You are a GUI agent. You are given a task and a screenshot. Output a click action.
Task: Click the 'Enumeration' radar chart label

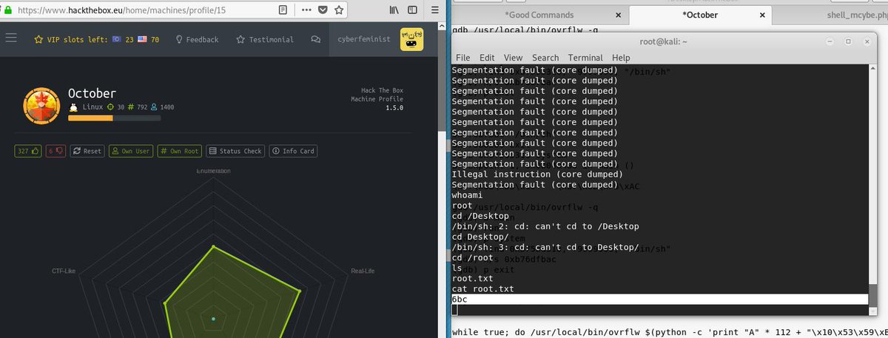(x=213, y=172)
